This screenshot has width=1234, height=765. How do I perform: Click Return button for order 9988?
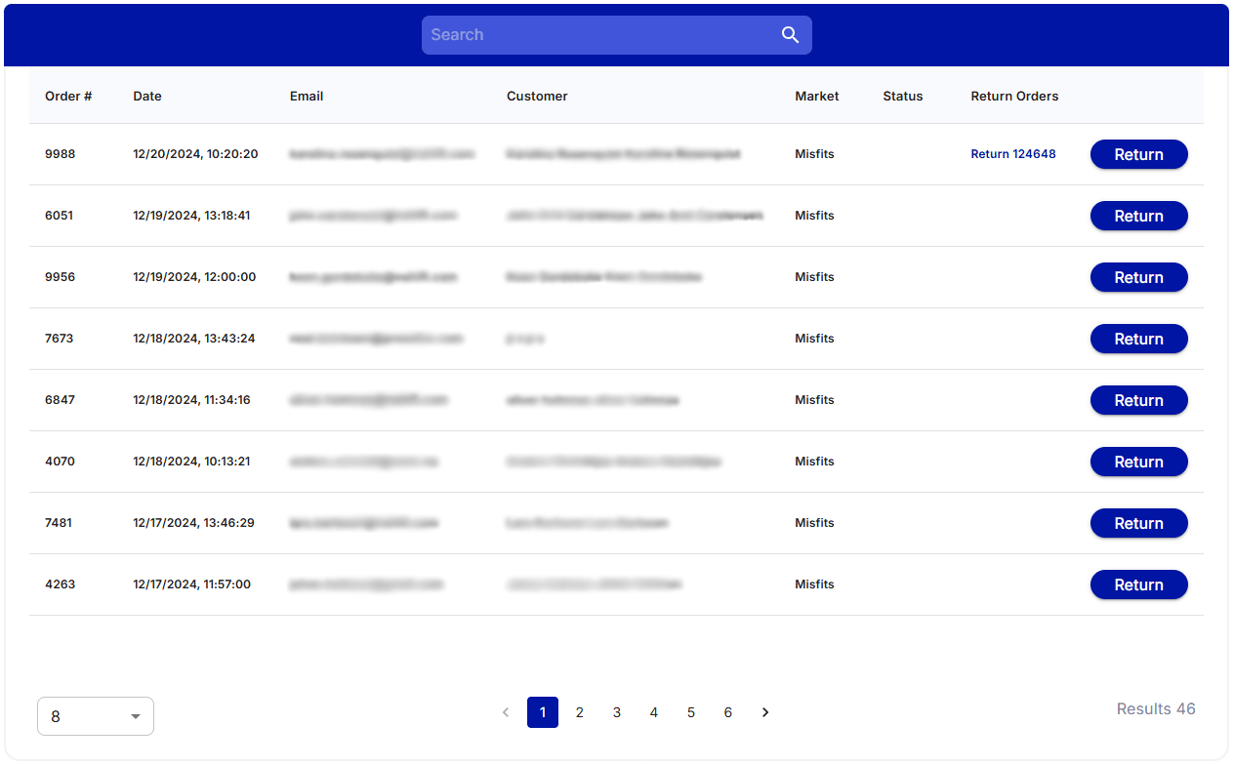[1138, 154]
